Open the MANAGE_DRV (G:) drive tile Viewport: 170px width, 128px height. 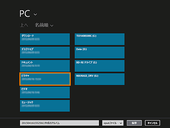pyautogui.click(x=100, y=79)
